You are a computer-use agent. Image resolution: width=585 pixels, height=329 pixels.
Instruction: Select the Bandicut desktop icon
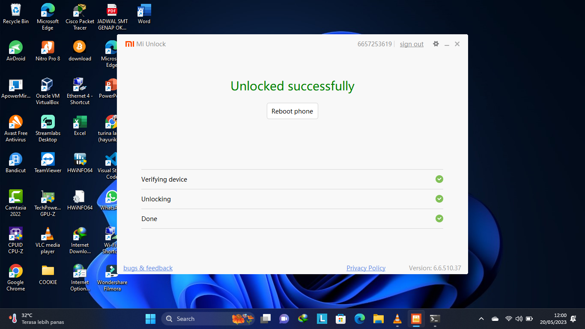16,163
